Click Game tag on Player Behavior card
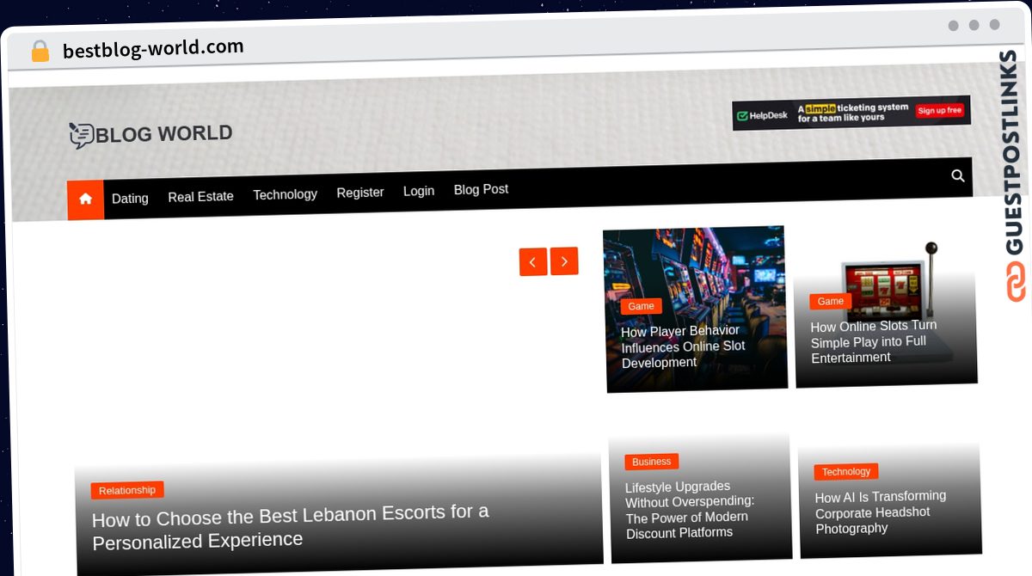This screenshot has width=1032, height=576. click(x=641, y=306)
